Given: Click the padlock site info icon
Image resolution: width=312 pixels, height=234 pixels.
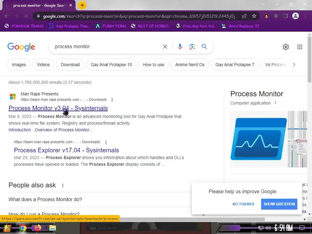Looking at the screenshot, I should click(38, 16).
